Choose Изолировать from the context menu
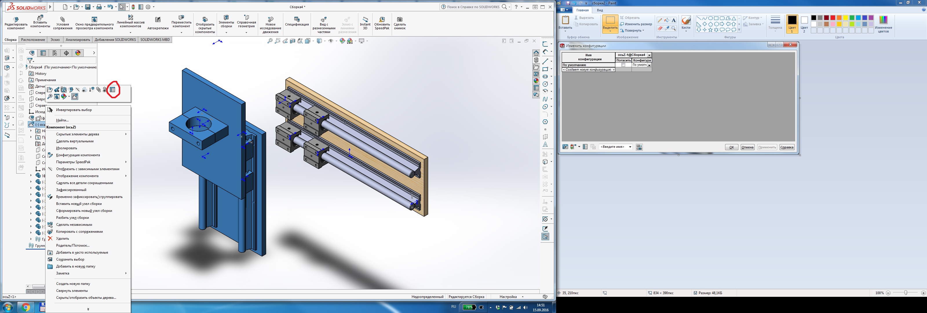The height and width of the screenshot is (313, 927). (x=67, y=148)
